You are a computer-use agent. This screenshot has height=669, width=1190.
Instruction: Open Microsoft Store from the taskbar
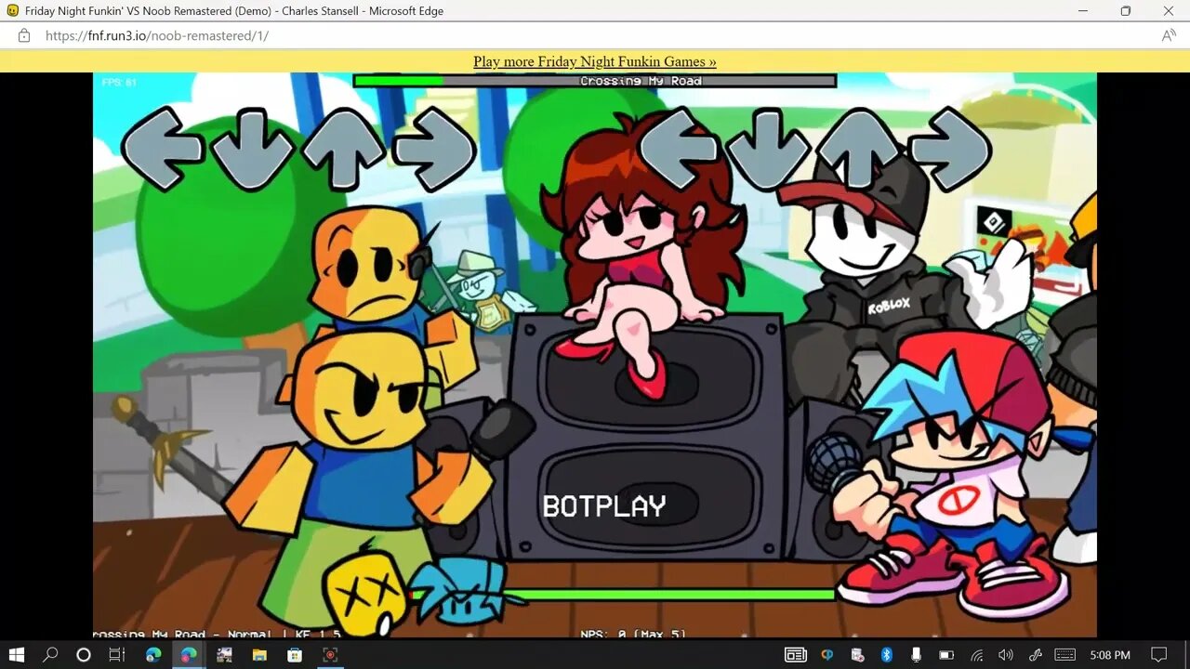pyautogui.click(x=295, y=654)
